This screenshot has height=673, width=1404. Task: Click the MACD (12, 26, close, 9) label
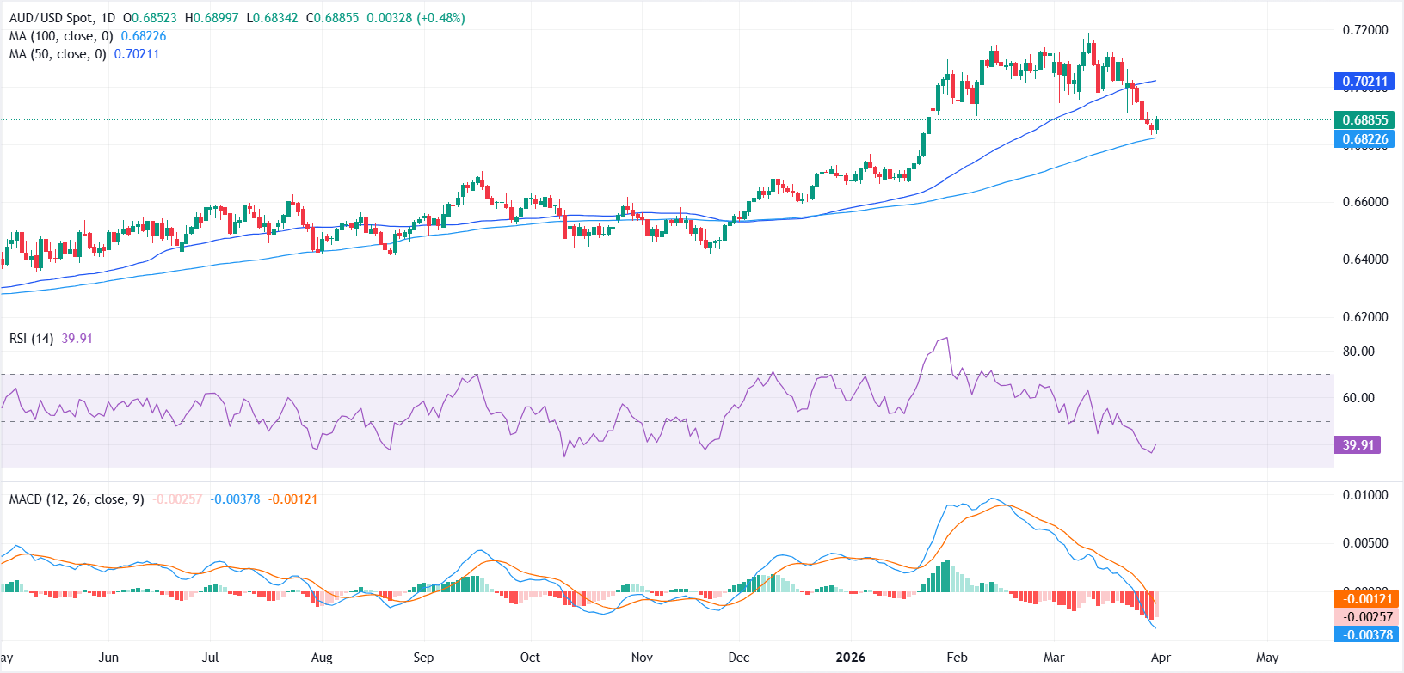pos(77,499)
